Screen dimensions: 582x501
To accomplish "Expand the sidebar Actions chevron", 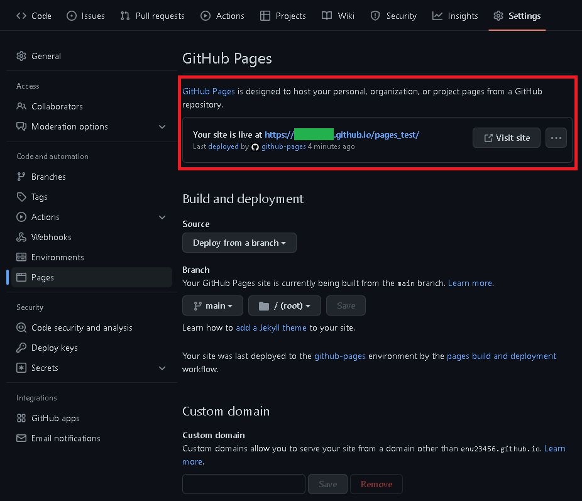I will (162, 217).
